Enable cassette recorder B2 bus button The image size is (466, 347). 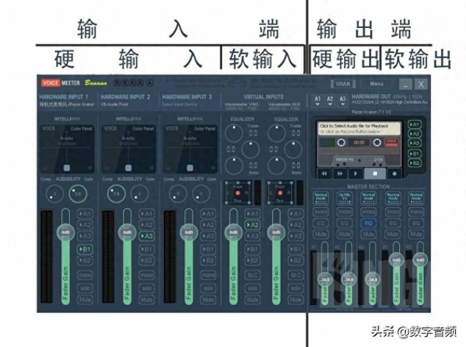[x=415, y=163]
